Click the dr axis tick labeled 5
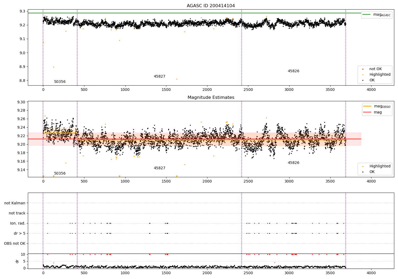 click(24, 261)
